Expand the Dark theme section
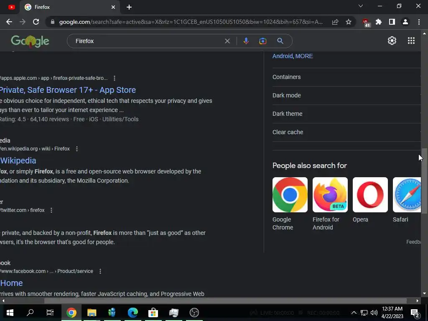The height and width of the screenshot is (321, 428). (x=346, y=114)
